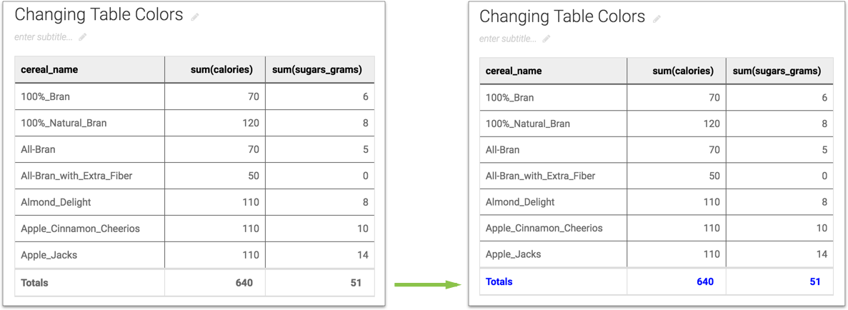Select the blue Totals label in right table
This screenshot has width=848, height=310.
click(x=499, y=282)
